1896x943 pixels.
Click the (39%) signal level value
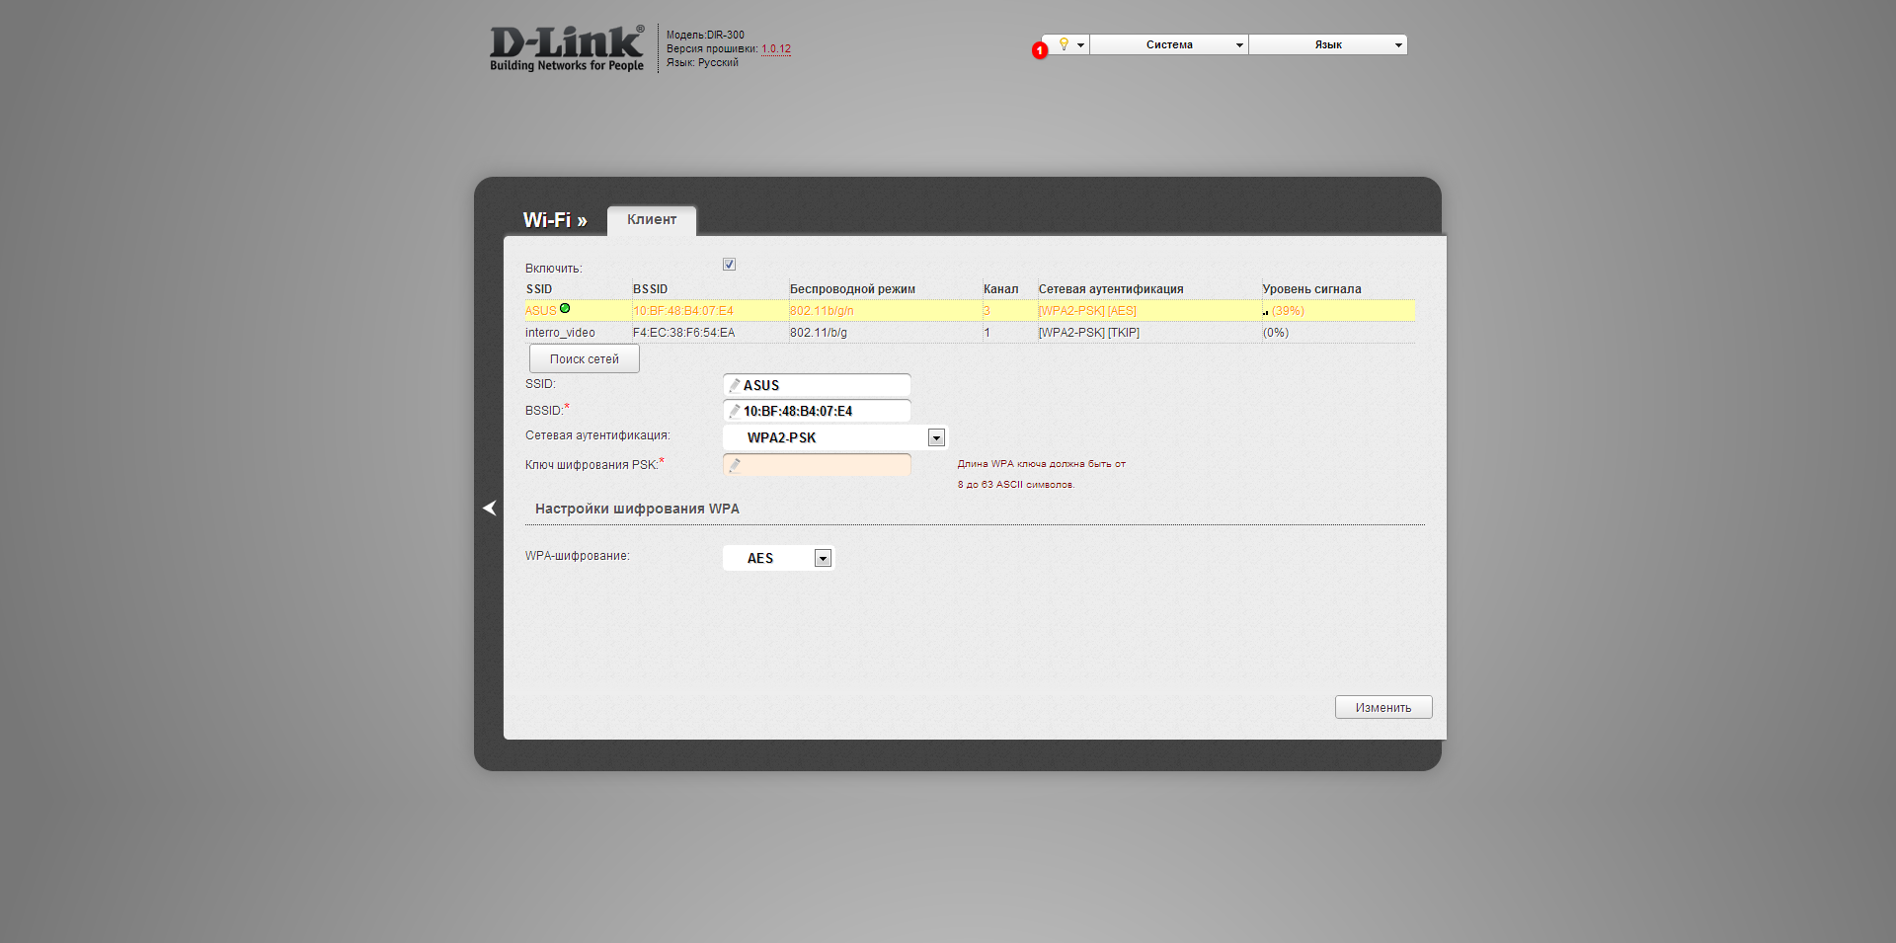[1288, 311]
